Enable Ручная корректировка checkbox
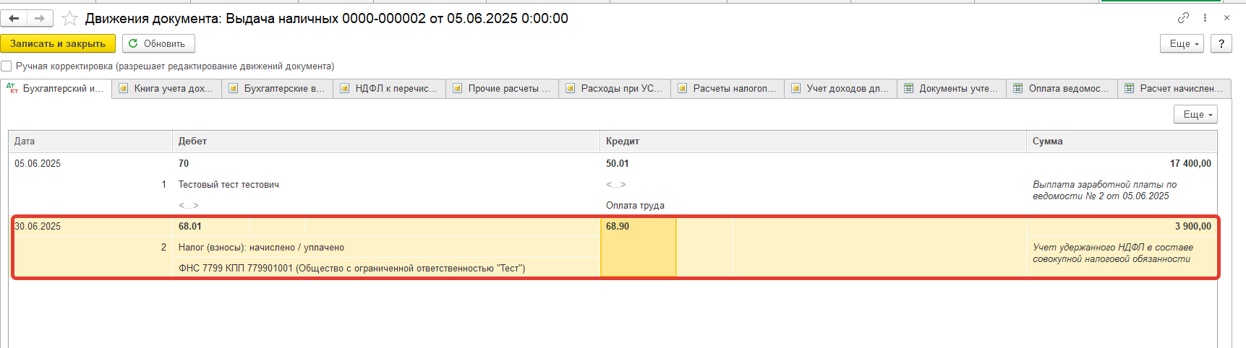 point(7,66)
